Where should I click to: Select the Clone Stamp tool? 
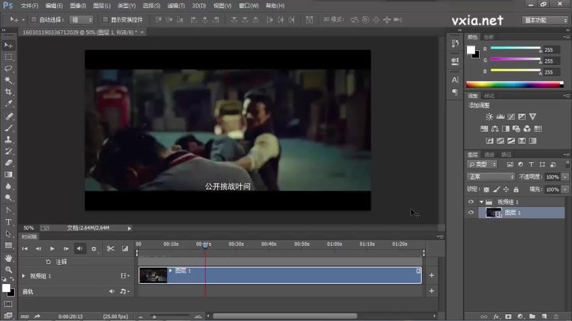tap(8, 140)
